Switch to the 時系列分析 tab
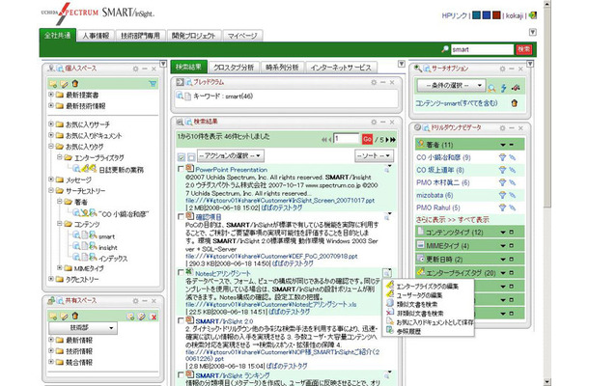Screen dimensions: 589x386 [282, 68]
